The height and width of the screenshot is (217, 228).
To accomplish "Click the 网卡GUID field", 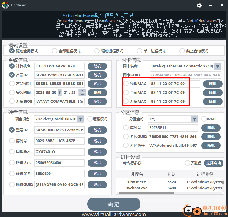I will [185, 75].
